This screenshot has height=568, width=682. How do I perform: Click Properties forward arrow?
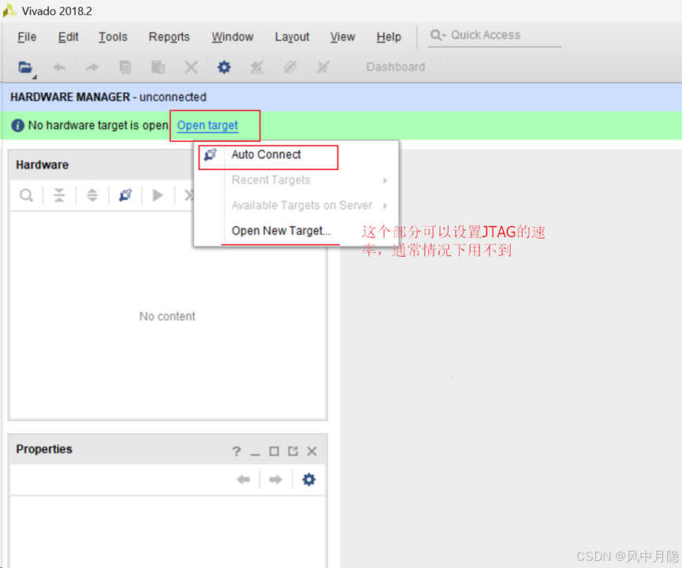[x=276, y=480]
